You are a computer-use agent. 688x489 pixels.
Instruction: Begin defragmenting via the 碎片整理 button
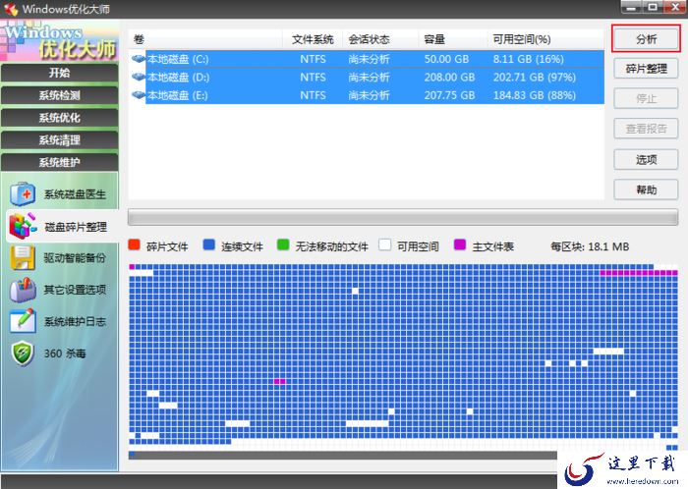pos(646,69)
